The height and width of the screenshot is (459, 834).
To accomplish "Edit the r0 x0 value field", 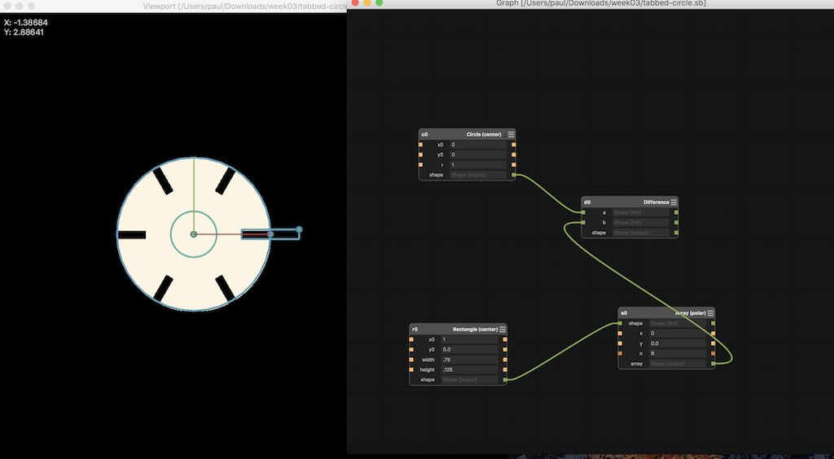I will (470, 339).
